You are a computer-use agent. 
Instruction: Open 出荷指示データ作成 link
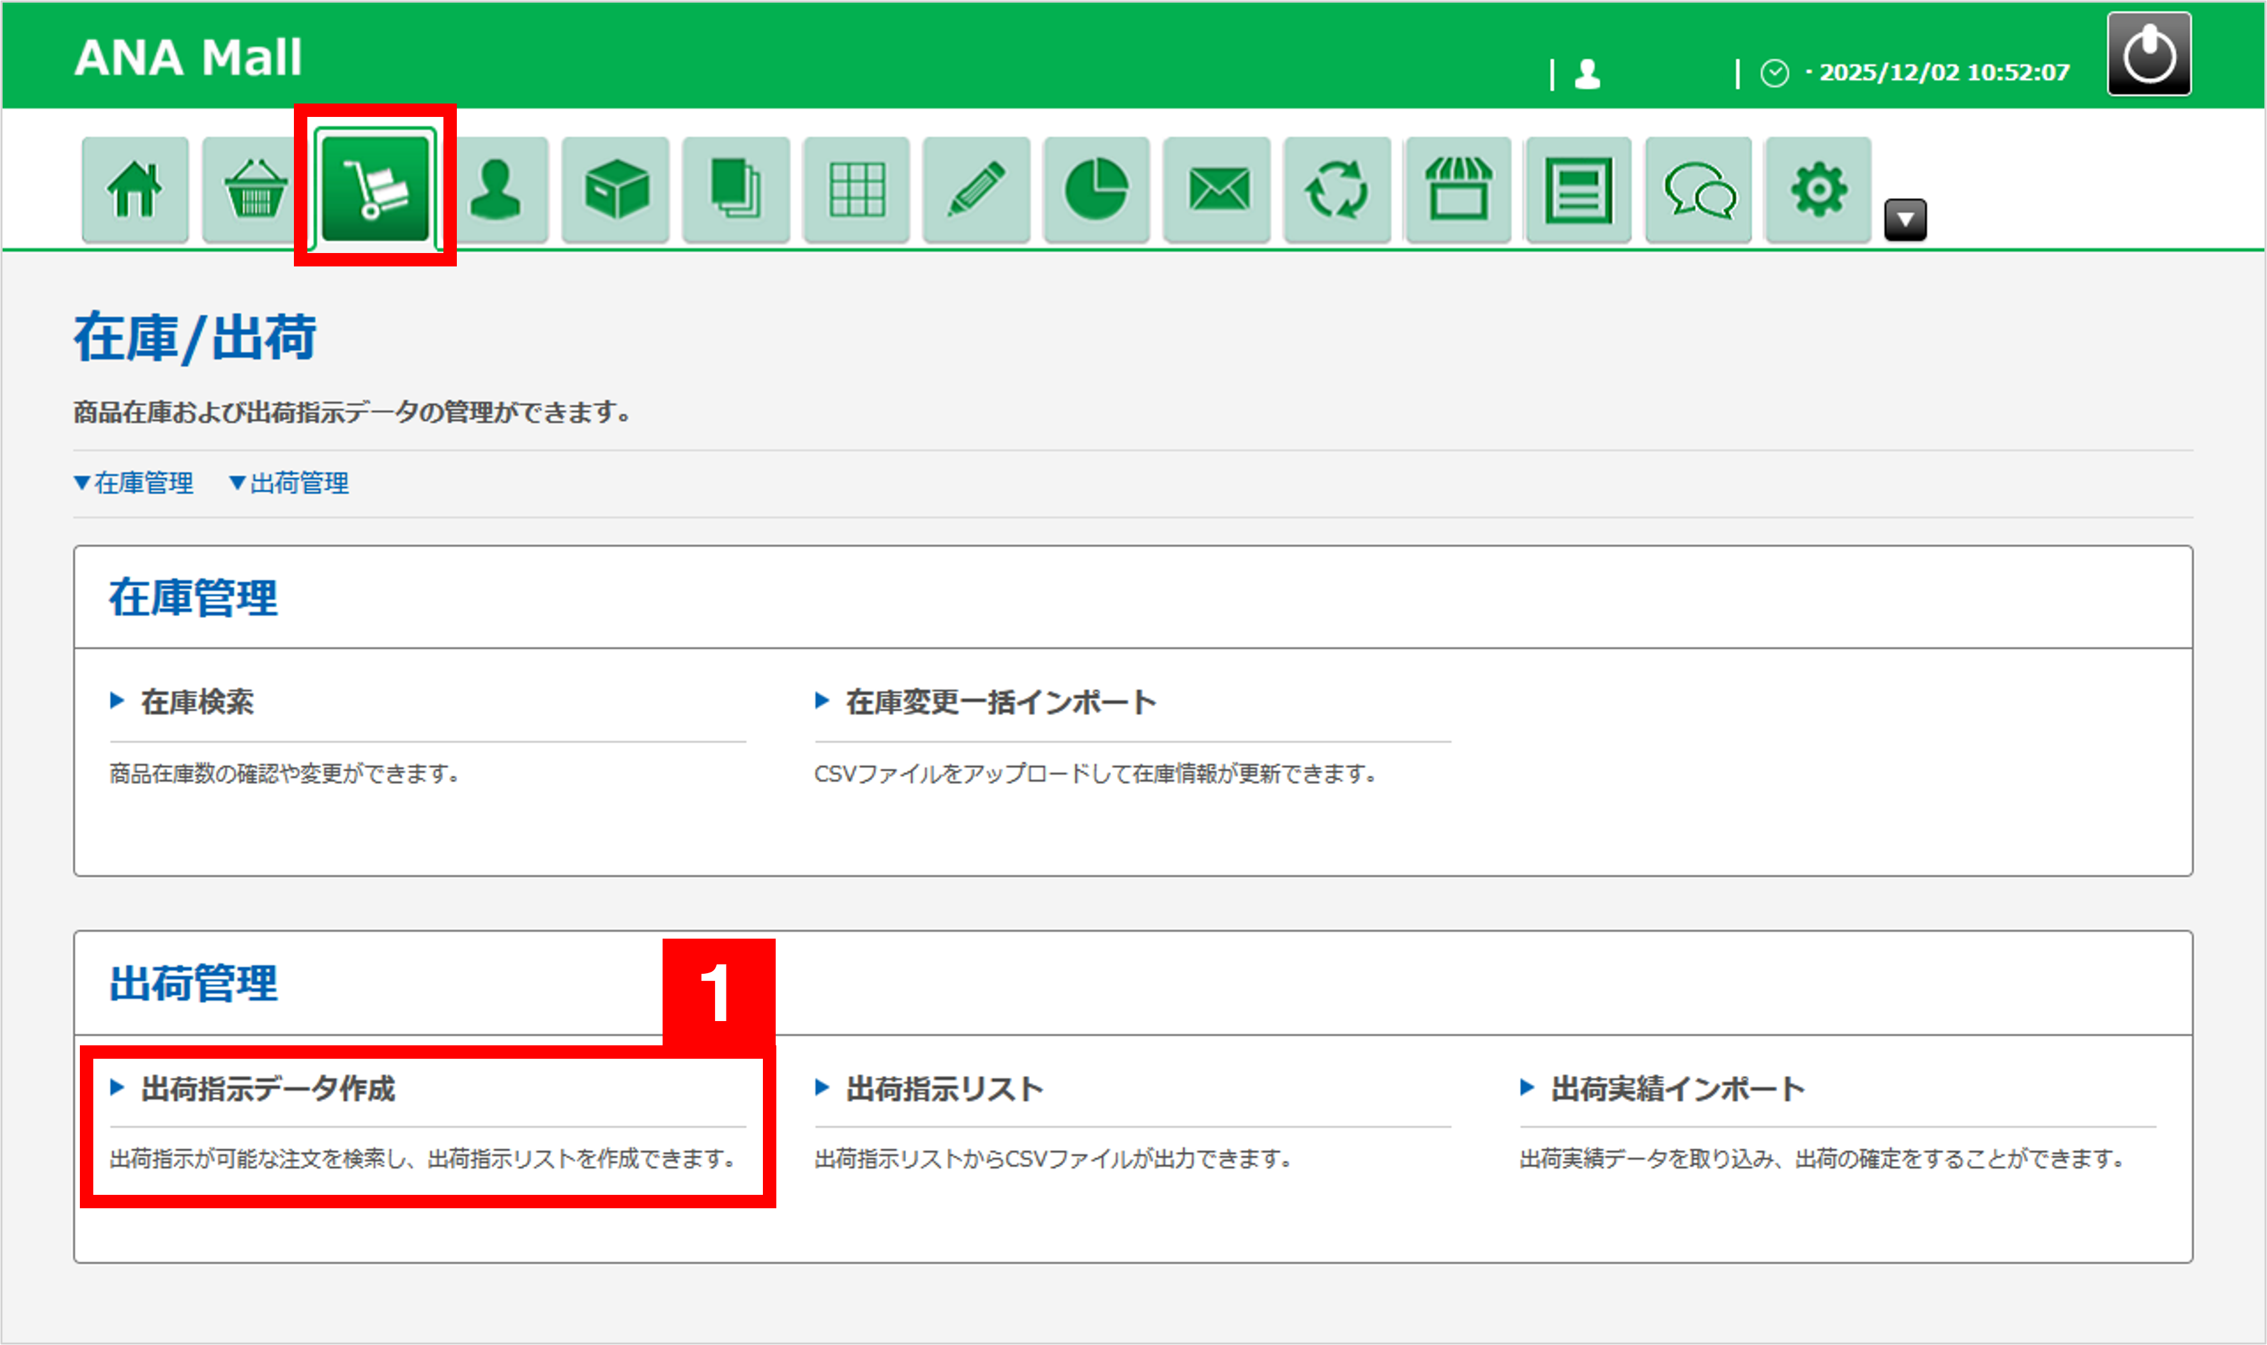tap(267, 1089)
